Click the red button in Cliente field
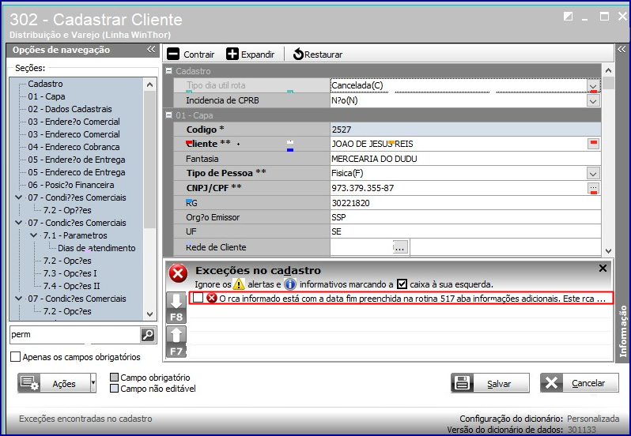 [x=593, y=144]
